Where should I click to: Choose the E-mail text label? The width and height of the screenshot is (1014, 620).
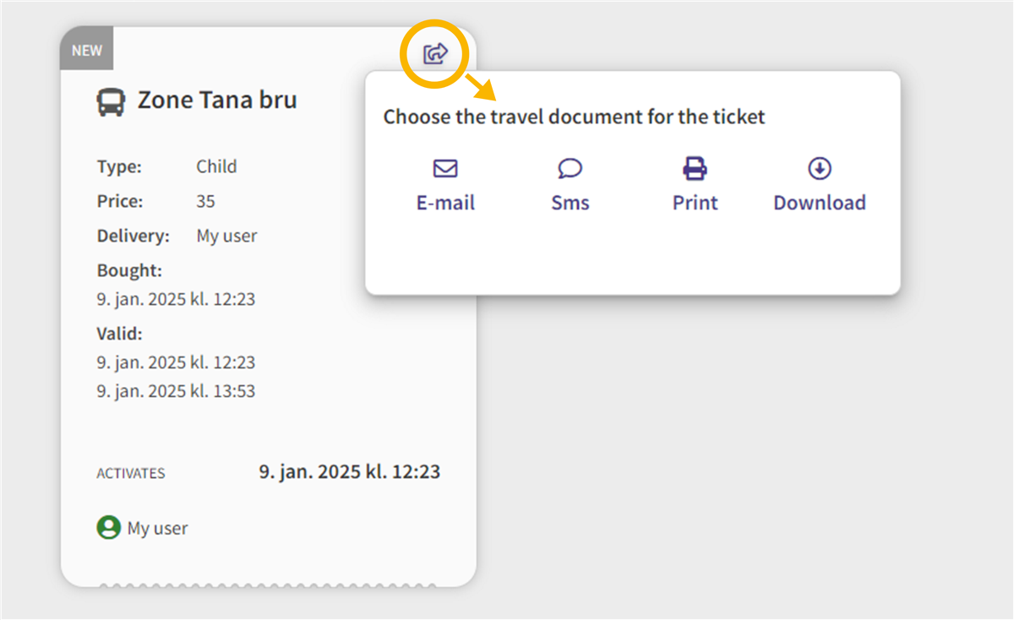point(445,203)
